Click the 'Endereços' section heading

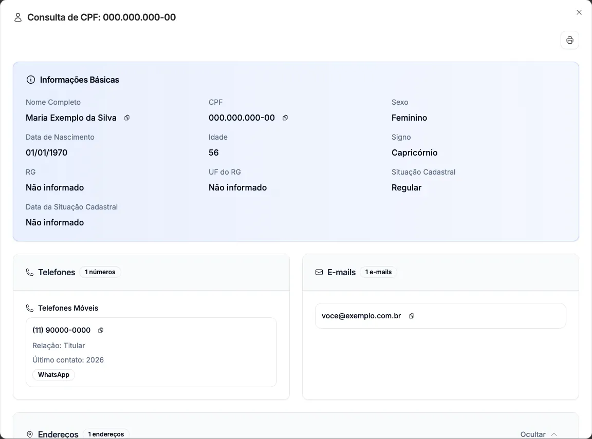pyautogui.click(x=58, y=434)
